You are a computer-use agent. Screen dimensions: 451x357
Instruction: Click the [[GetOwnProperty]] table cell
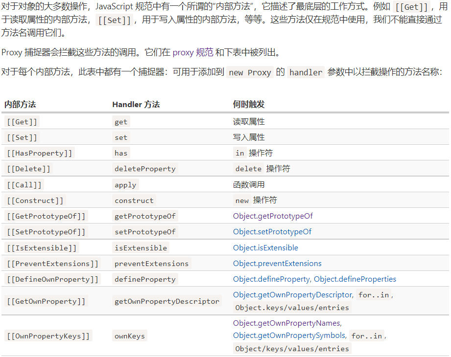(x=46, y=301)
